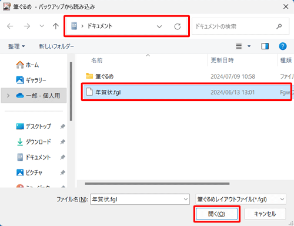
Task: Open デスクトップ in the sidebar
Action: point(34,126)
